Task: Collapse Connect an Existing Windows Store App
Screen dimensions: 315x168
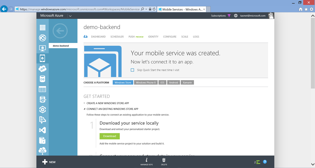Action: click(84, 109)
